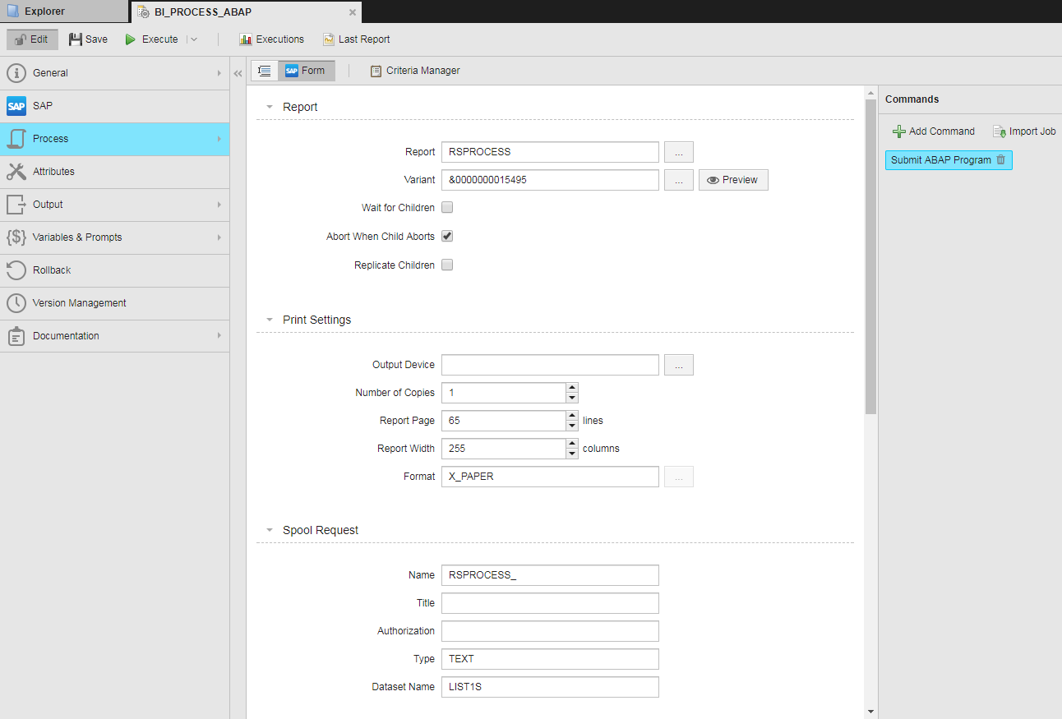Click the Rollback circular arrow icon
The height and width of the screenshot is (719, 1062).
pyautogui.click(x=16, y=270)
